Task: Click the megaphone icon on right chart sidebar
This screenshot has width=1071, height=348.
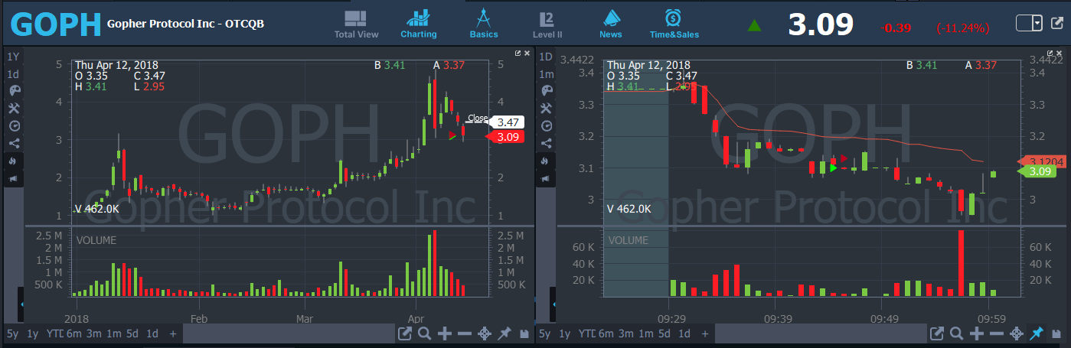Action: coord(546,178)
